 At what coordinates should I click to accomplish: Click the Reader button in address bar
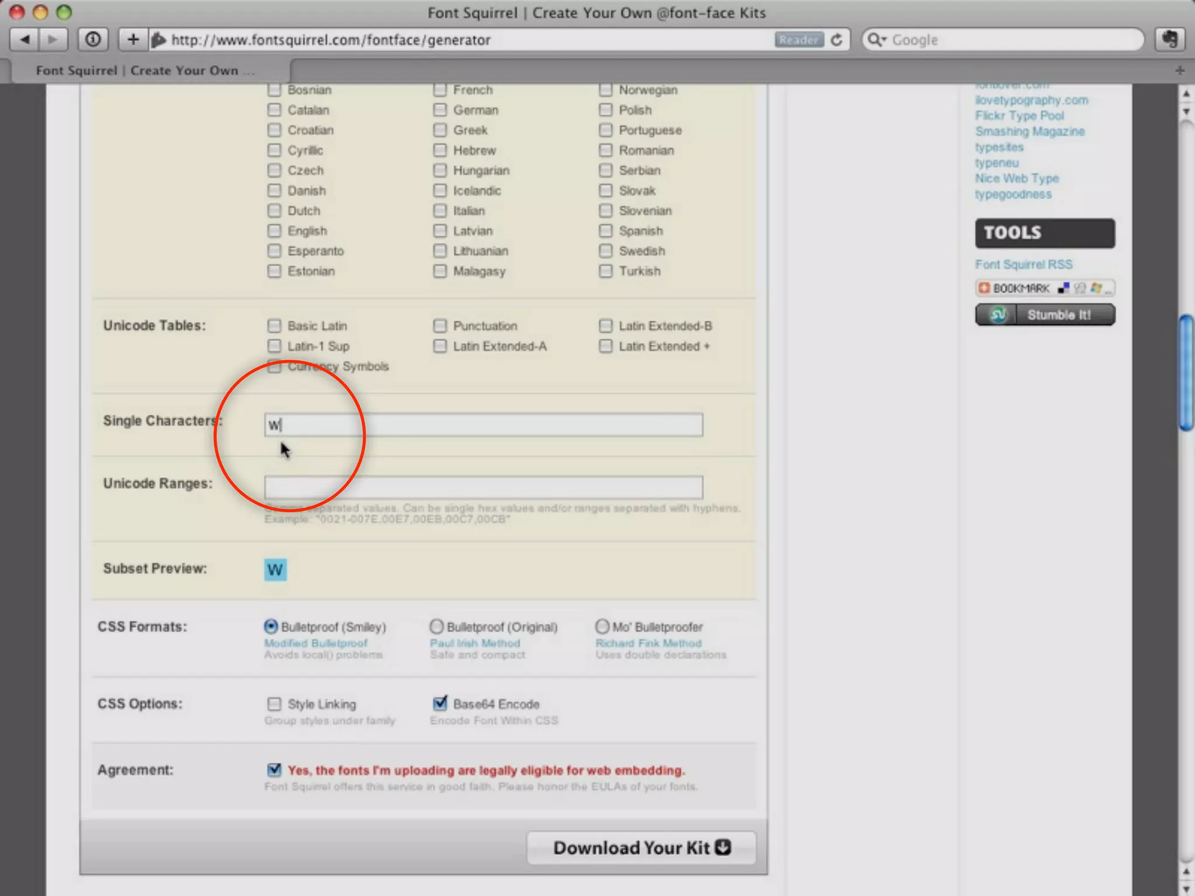point(799,40)
